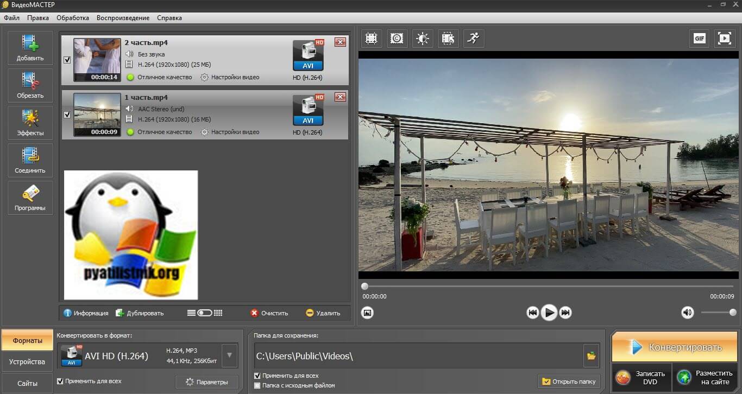Browse for output folder icon
This screenshot has height=394, width=742.
click(x=591, y=356)
